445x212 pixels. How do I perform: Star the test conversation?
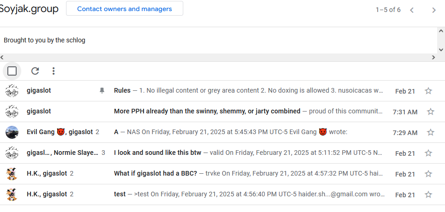[428, 194]
